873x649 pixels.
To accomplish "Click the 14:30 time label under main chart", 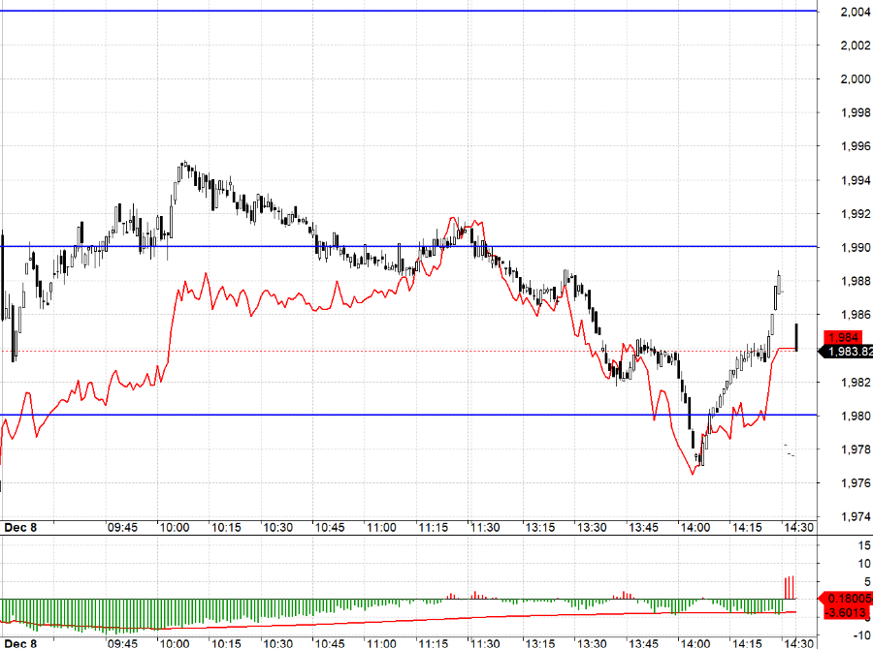I will [x=797, y=528].
